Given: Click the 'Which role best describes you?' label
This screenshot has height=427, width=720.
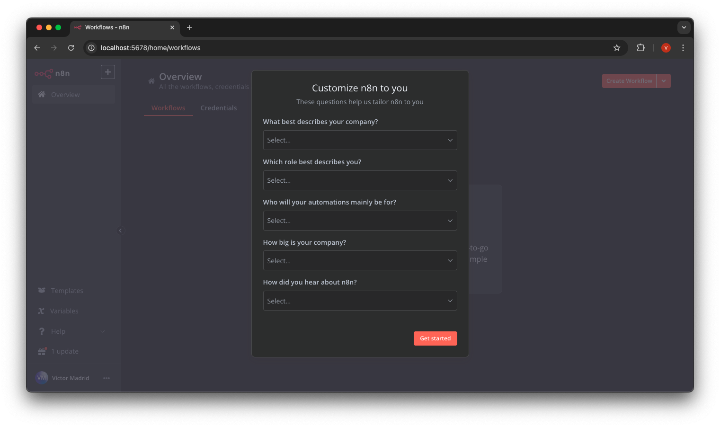Looking at the screenshot, I should [312, 162].
